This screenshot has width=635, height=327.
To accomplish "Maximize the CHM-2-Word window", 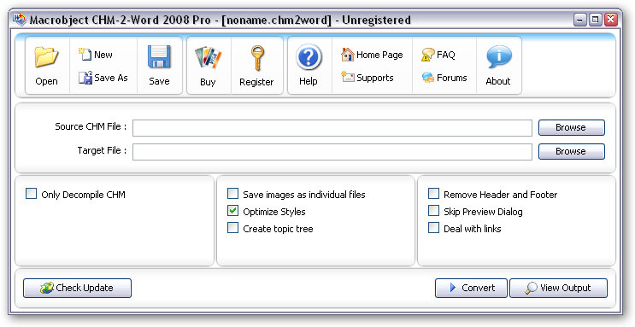I will (x=596, y=20).
